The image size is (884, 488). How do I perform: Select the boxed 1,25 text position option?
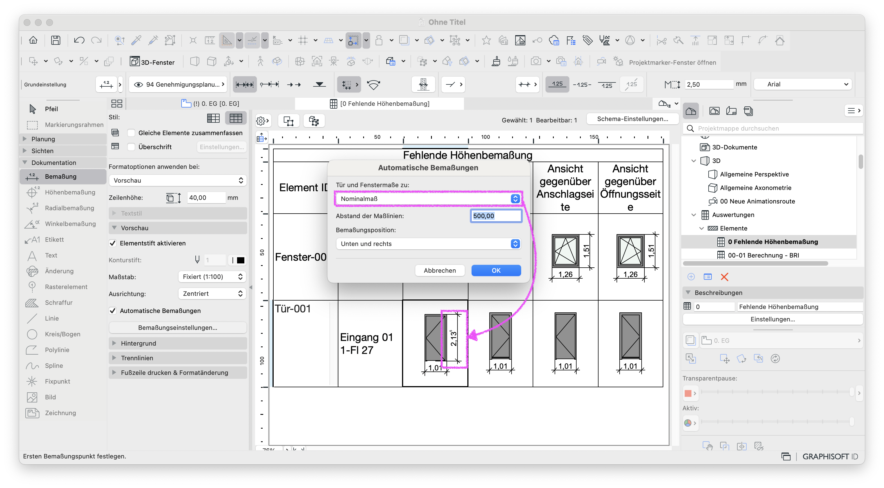click(x=557, y=84)
